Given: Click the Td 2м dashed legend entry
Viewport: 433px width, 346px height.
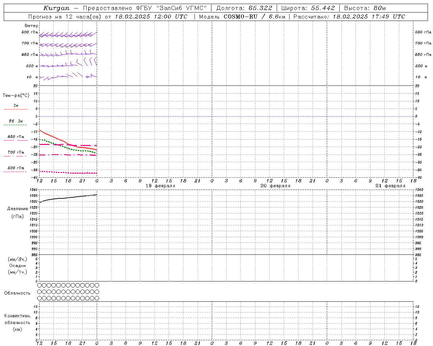Looking at the screenshot, I should tap(16, 122).
